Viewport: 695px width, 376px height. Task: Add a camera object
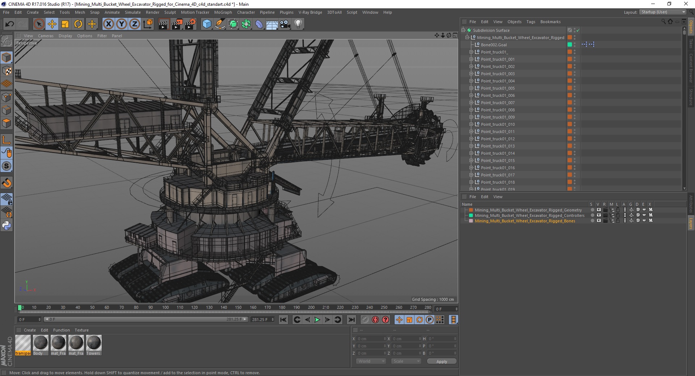(x=285, y=24)
